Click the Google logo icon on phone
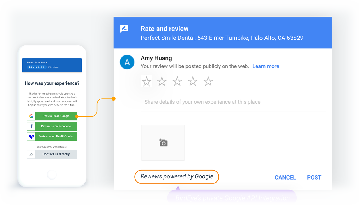Screen dimensions: 359x205 (x=31, y=116)
